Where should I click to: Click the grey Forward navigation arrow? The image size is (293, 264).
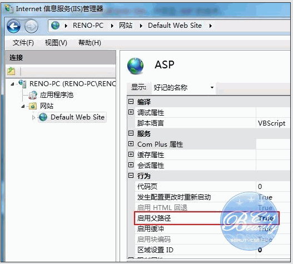coord(31,26)
